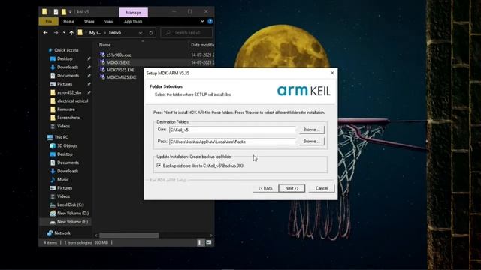Sort files by Date modified column header
Screen dimensions: 481x270
tap(202, 45)
